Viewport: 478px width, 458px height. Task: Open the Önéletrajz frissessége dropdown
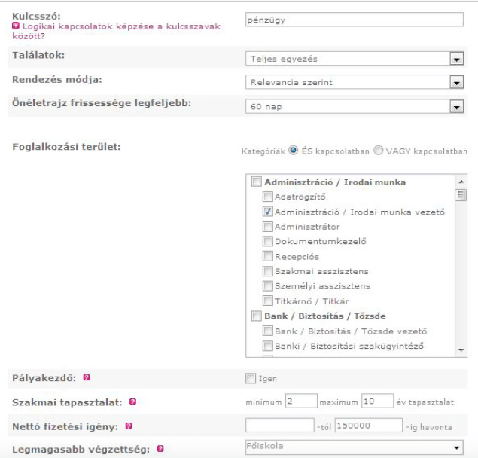455,107
